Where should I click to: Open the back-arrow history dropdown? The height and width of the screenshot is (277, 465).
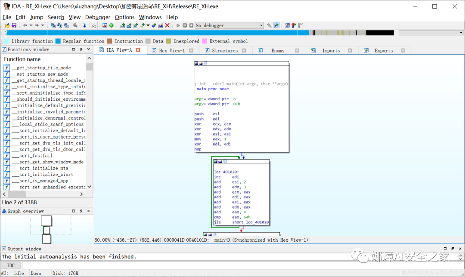click(31, 25)
